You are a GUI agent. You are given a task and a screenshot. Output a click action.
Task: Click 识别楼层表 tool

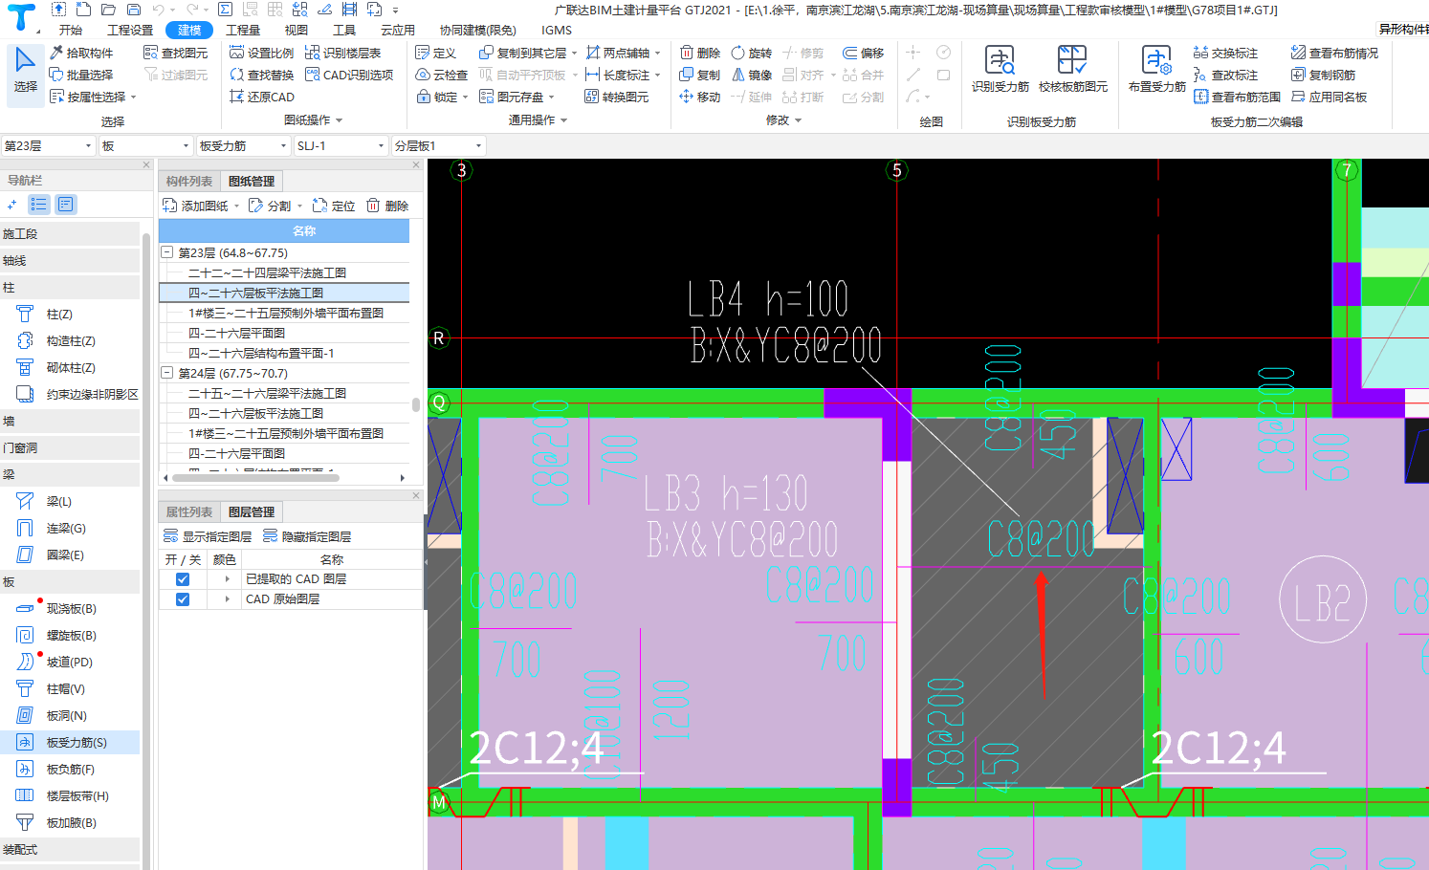point(342,53)
